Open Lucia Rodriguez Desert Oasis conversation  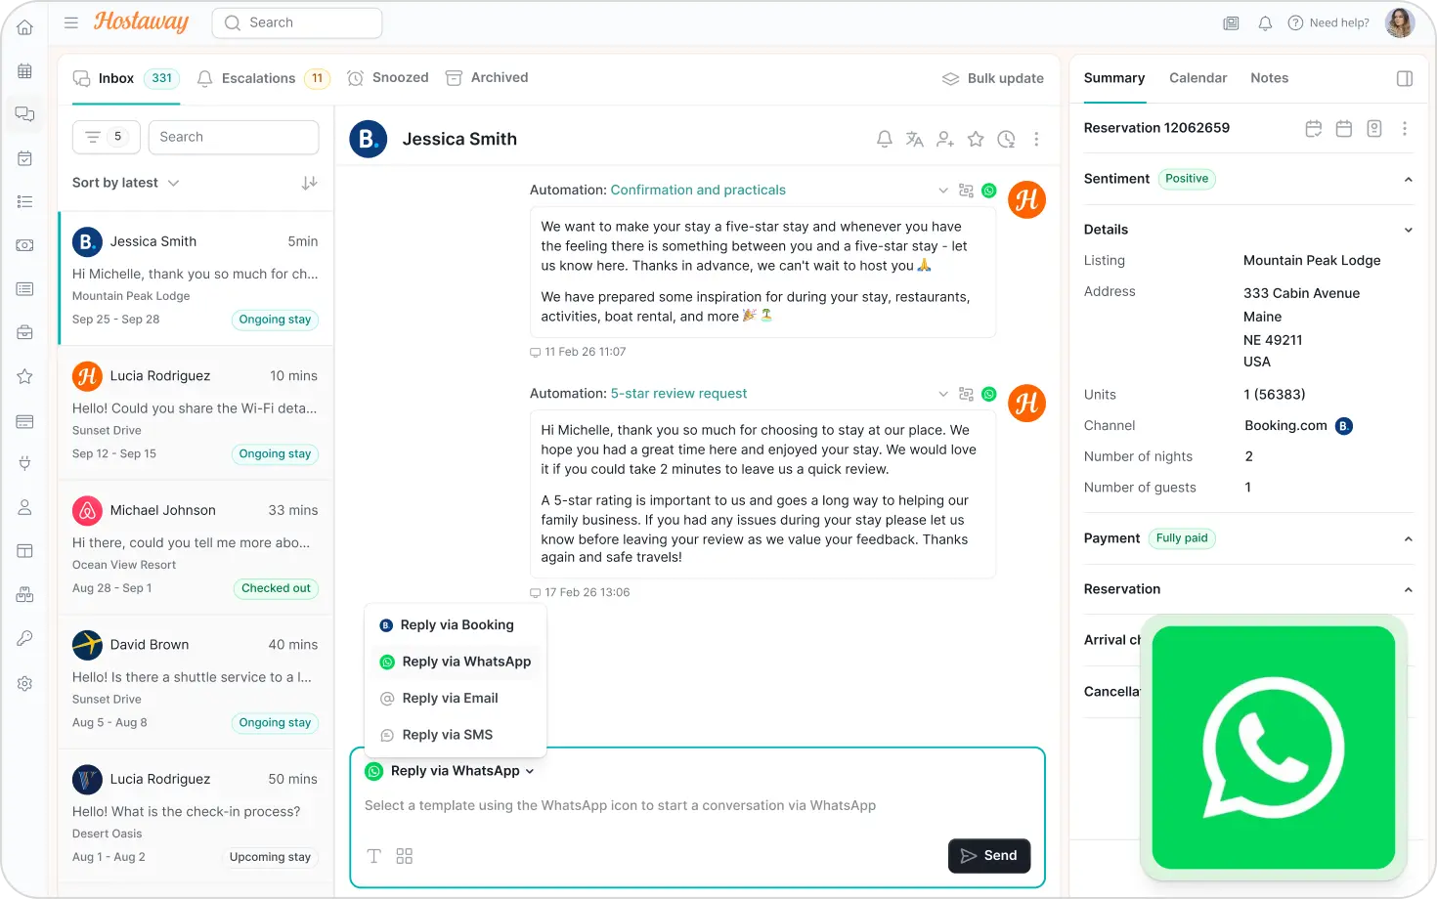coord(196,816)
